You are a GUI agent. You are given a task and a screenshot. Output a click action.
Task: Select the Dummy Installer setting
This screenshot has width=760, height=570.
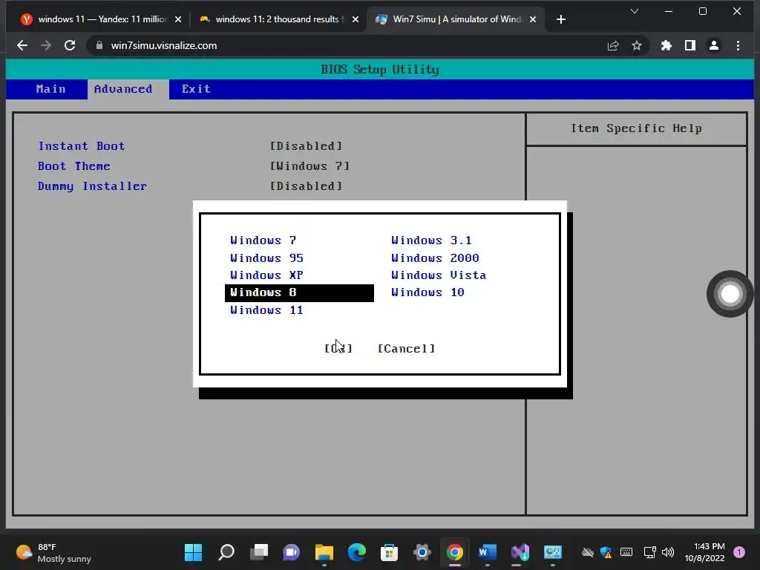[92, 186]
